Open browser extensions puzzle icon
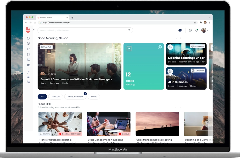This screenshot has width=240, height=158. pos(201,22)
